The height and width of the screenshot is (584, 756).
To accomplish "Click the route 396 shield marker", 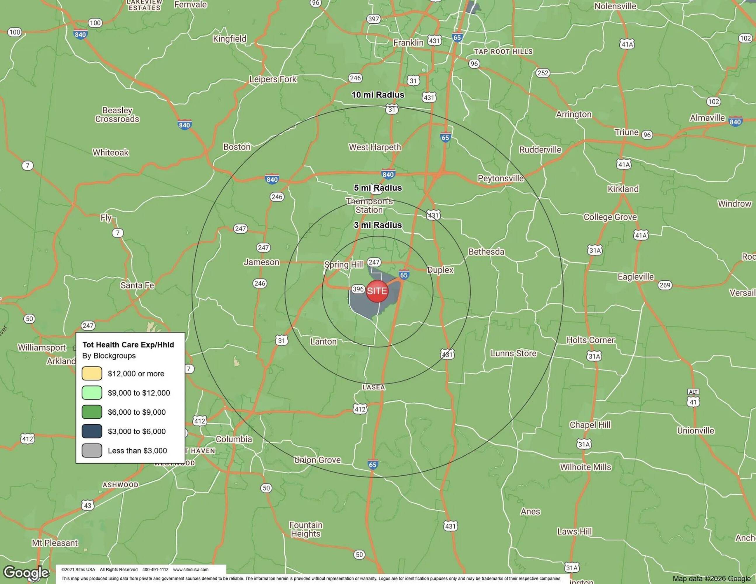I will coord(358,289).
